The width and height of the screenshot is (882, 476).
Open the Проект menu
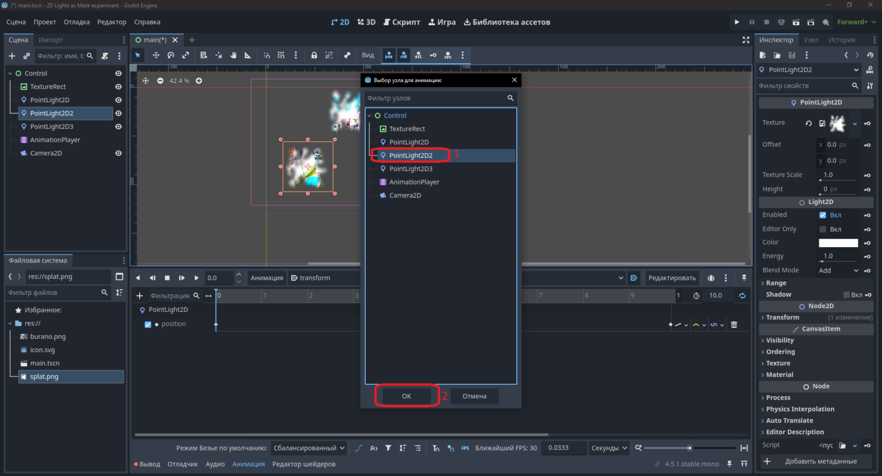click(45, 22)
